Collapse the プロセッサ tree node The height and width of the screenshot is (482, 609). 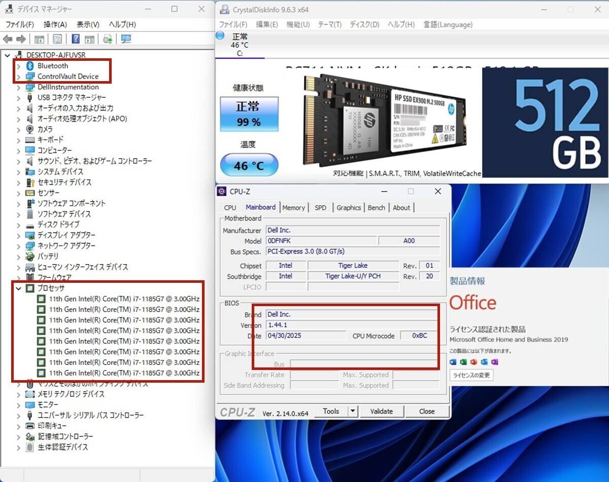(x=19, y=288)
